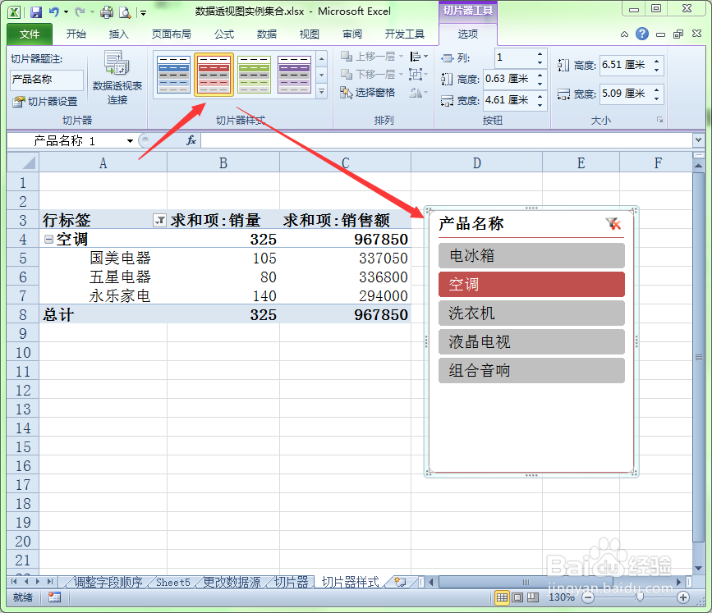Switch to 切片器 sheet tab
Screen dimensions: 712x613
click(x=292, y=582)
